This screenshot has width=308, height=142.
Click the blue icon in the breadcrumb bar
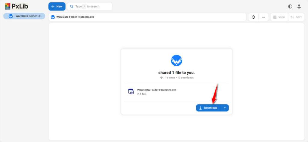pyautogui.click(x=53, y=17)
